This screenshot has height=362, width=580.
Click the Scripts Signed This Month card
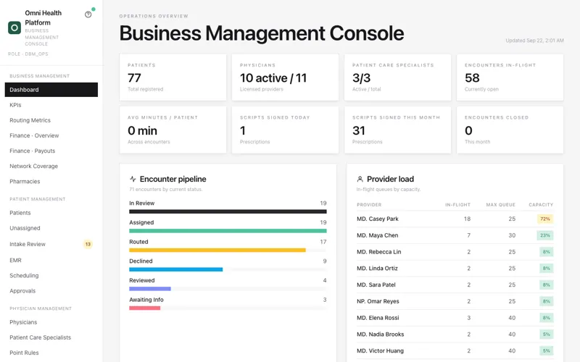click(397, 130)
